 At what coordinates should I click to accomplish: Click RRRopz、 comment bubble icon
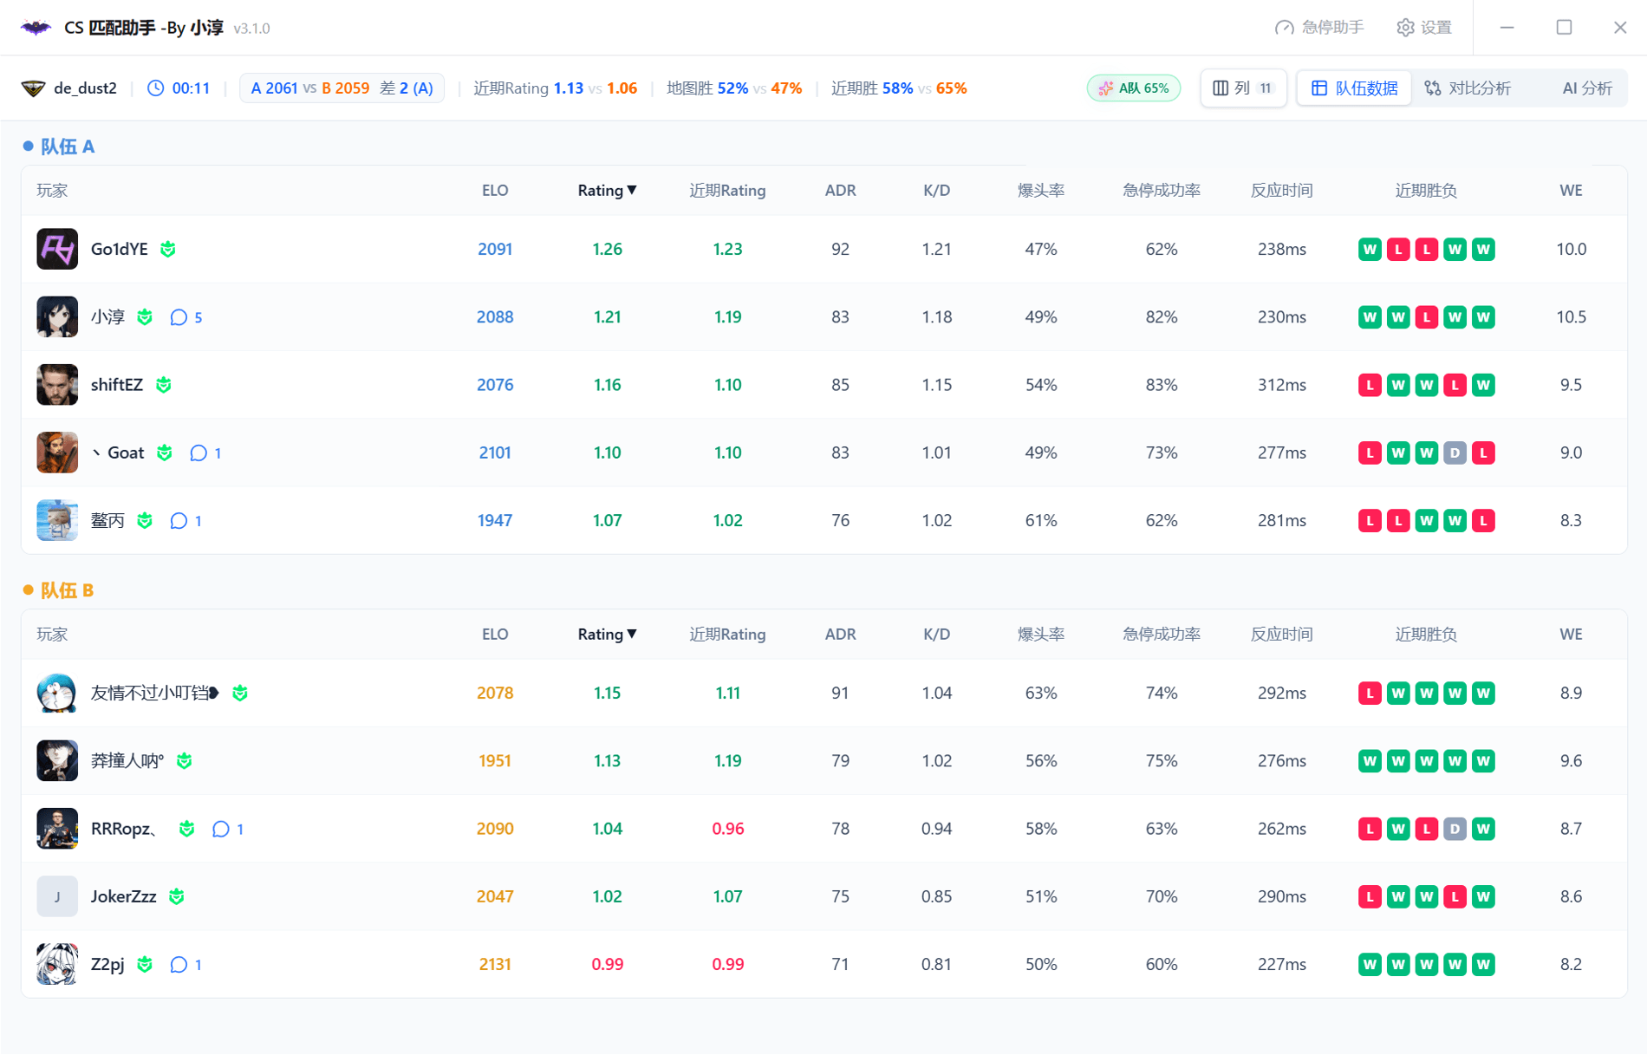[221, 829]
